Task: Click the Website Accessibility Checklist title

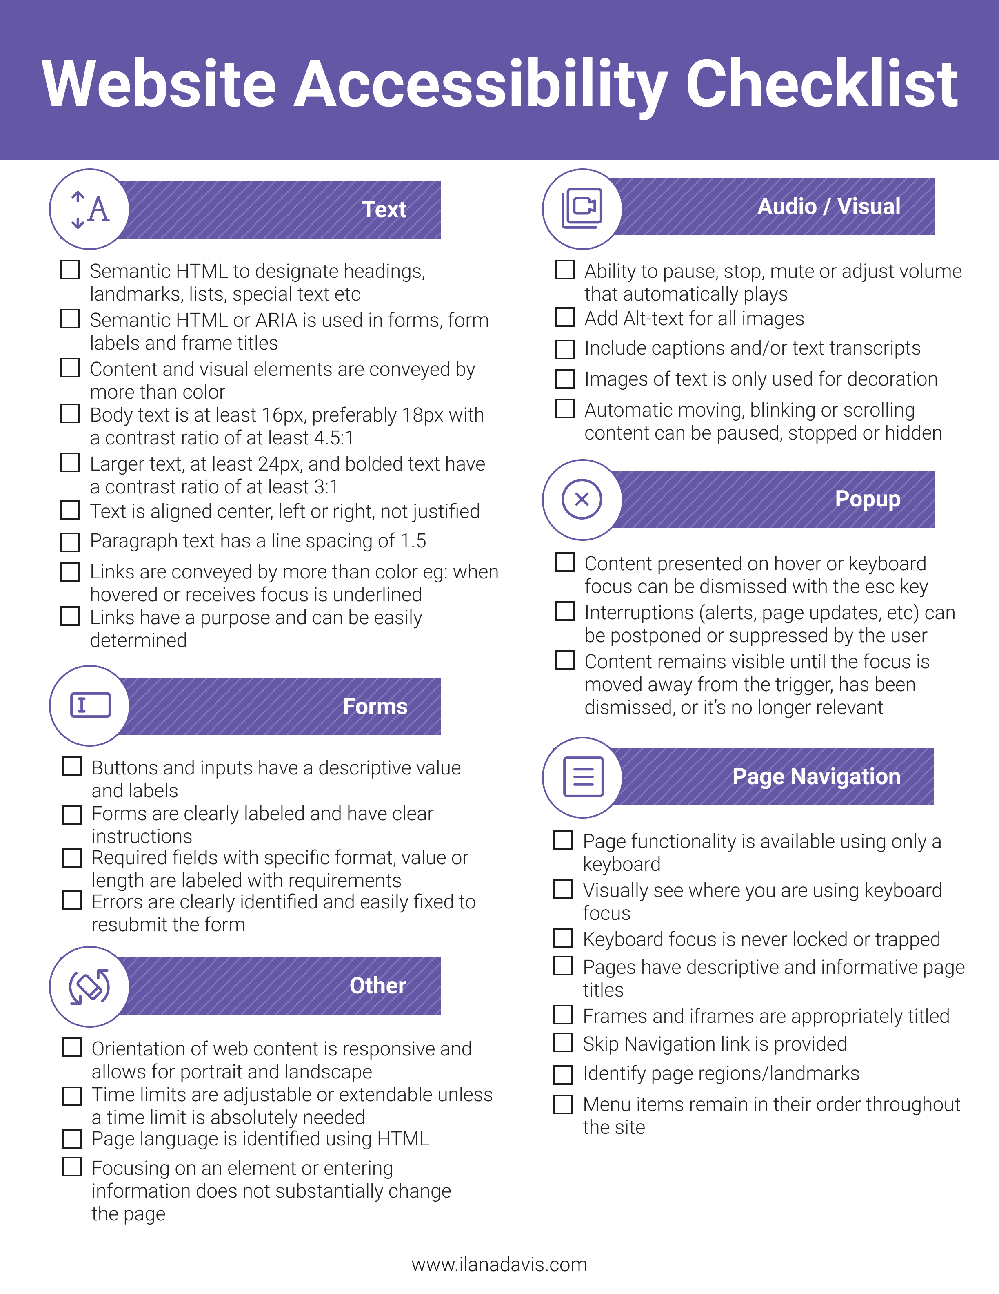Action: (499, 53)
